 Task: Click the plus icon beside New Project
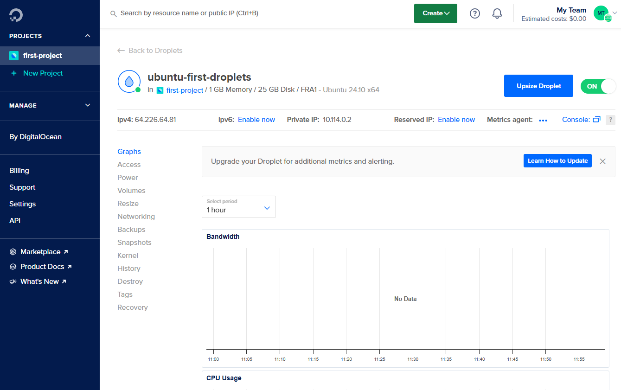[14, 73]
